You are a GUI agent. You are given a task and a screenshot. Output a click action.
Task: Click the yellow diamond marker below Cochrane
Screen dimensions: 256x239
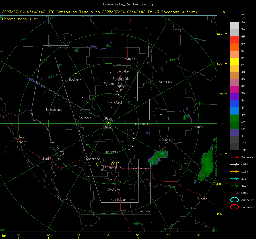tap(98, 164)
